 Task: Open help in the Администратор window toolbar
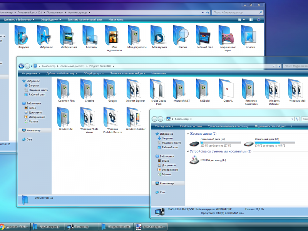coord(259,20)
